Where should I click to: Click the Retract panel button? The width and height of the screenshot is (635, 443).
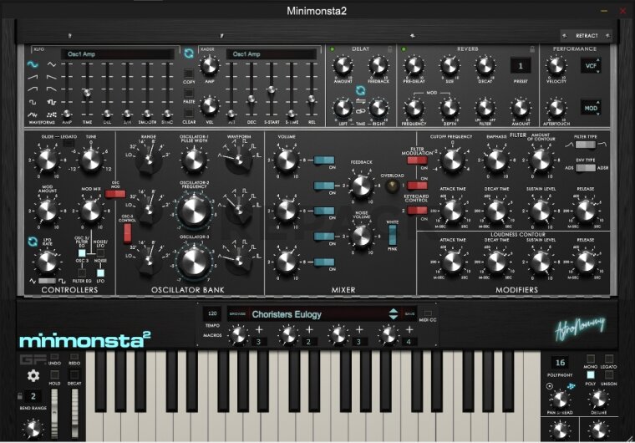(x=585, y=36)
